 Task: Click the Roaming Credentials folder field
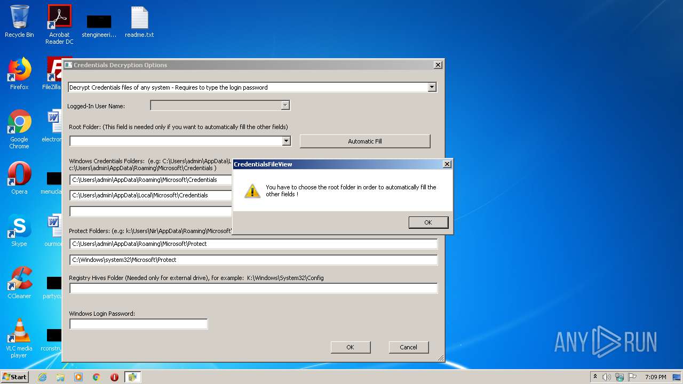[x=151, y=180]
